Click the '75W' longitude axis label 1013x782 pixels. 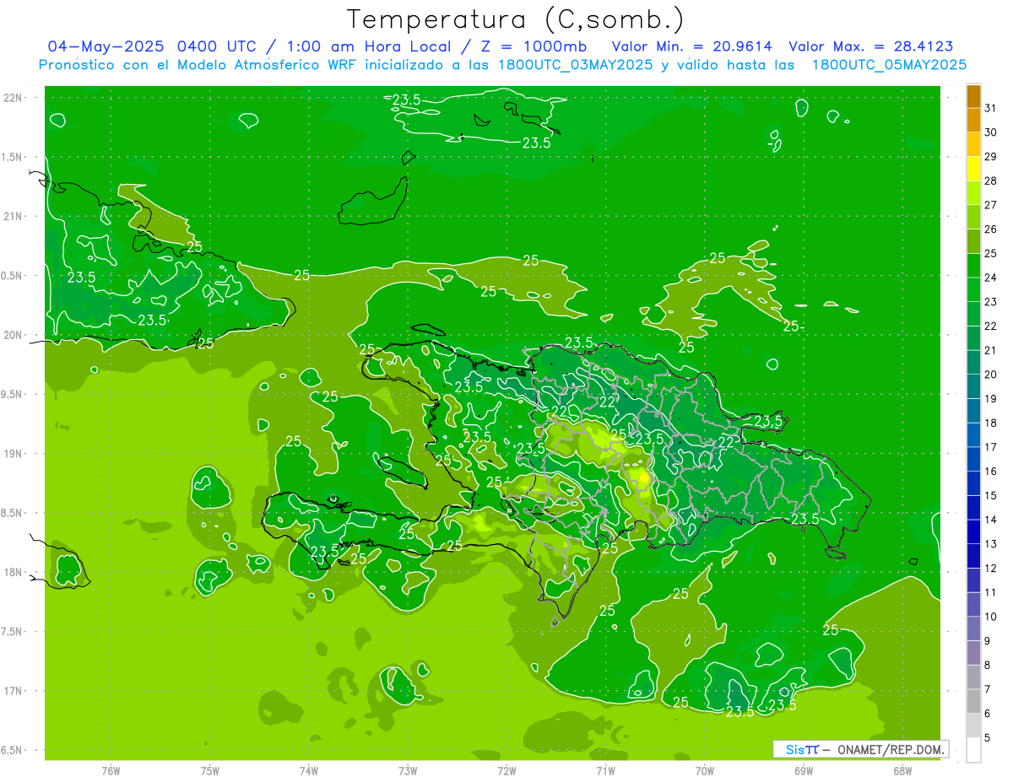pyautogui.click(x=210, y=771)
